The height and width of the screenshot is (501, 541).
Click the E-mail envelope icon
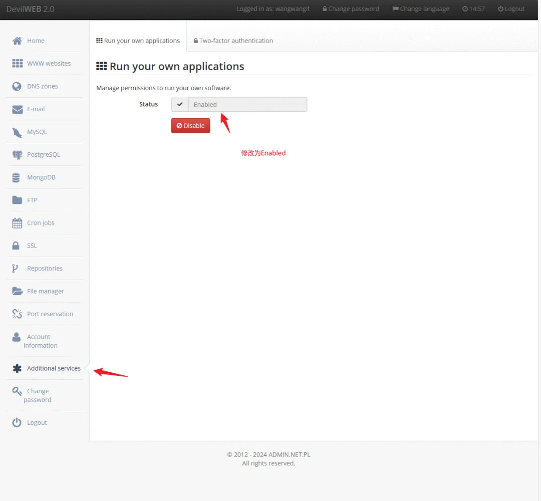(x=17, y=109)
